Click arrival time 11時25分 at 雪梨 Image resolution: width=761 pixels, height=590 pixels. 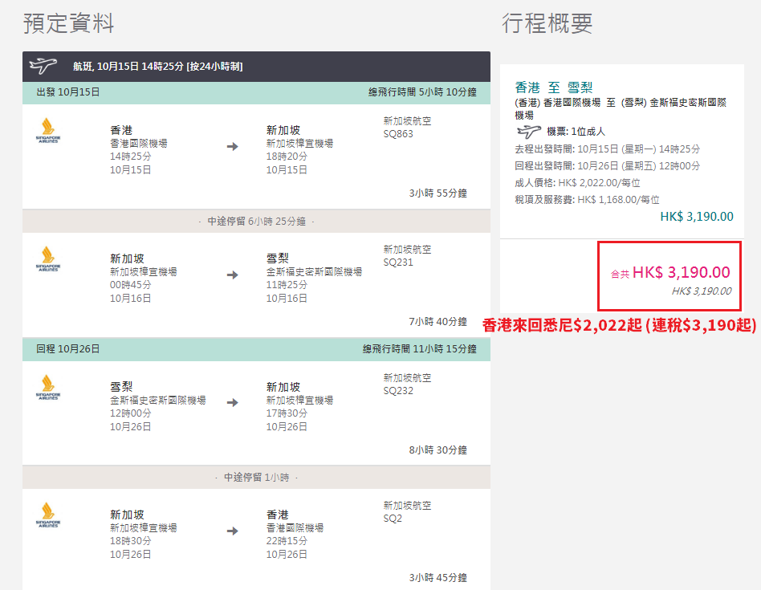(287, 285)
